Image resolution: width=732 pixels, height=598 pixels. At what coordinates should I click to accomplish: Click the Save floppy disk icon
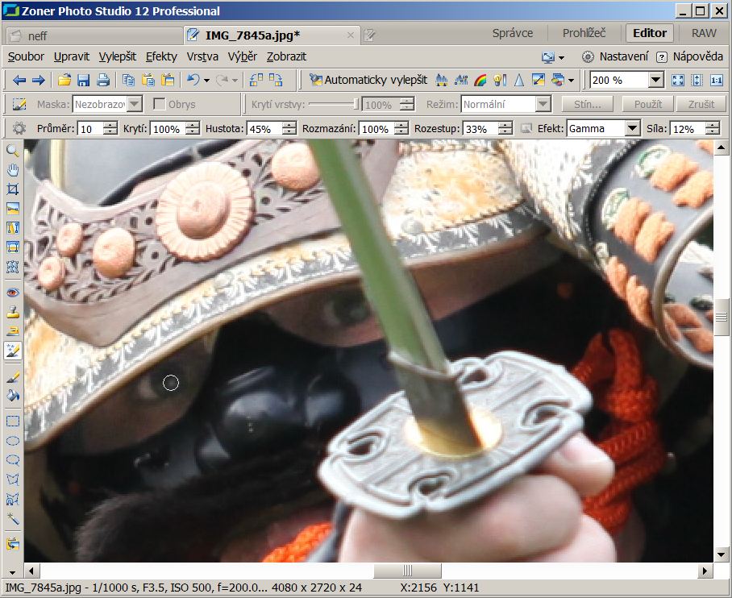coord(83,80)
